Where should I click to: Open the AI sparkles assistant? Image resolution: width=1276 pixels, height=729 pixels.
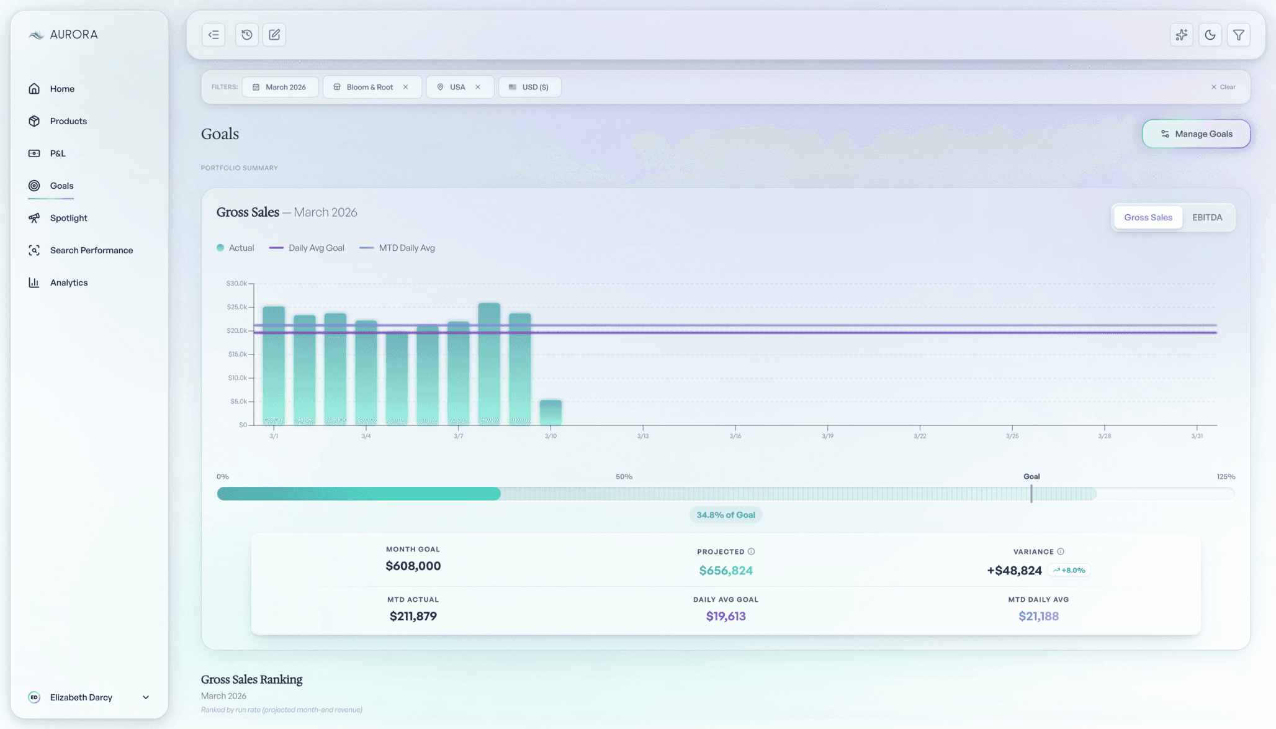click(x=1181, y=35)
